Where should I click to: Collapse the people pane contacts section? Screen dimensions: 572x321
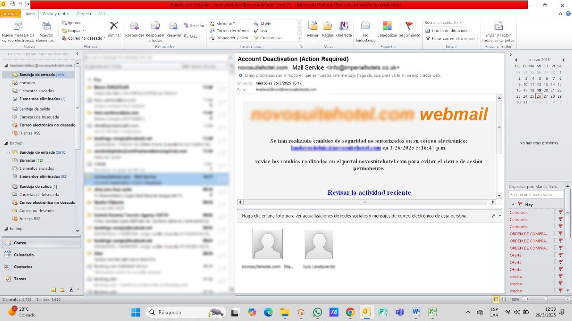[500, 216]
